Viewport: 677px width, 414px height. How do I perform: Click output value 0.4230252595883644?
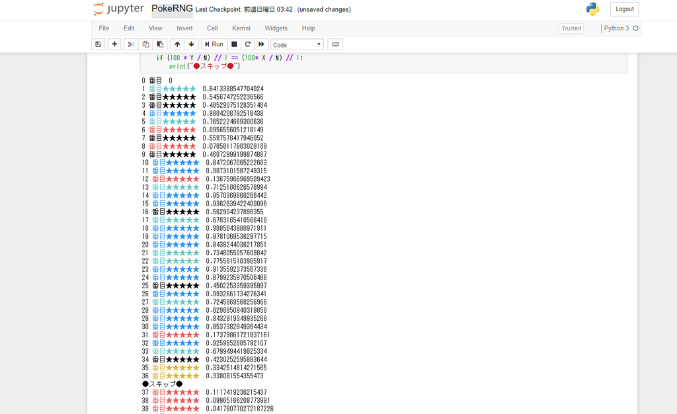tap(236, 360)
